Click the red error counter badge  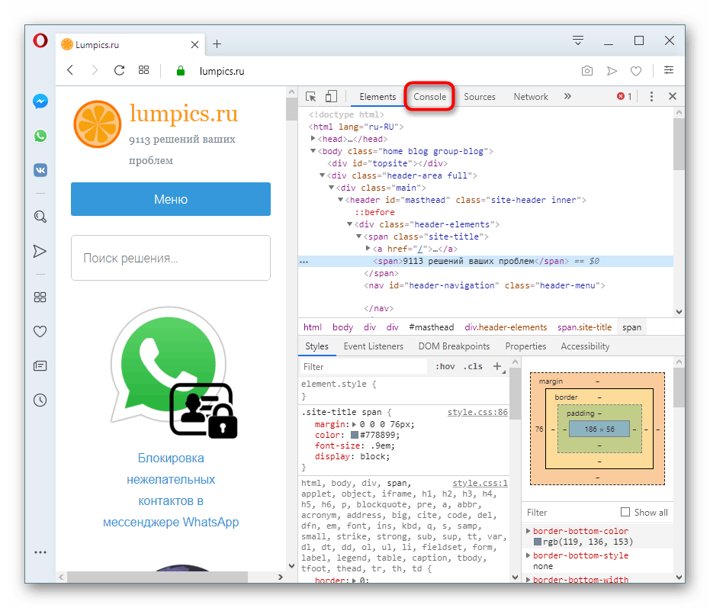click(625, 96)
